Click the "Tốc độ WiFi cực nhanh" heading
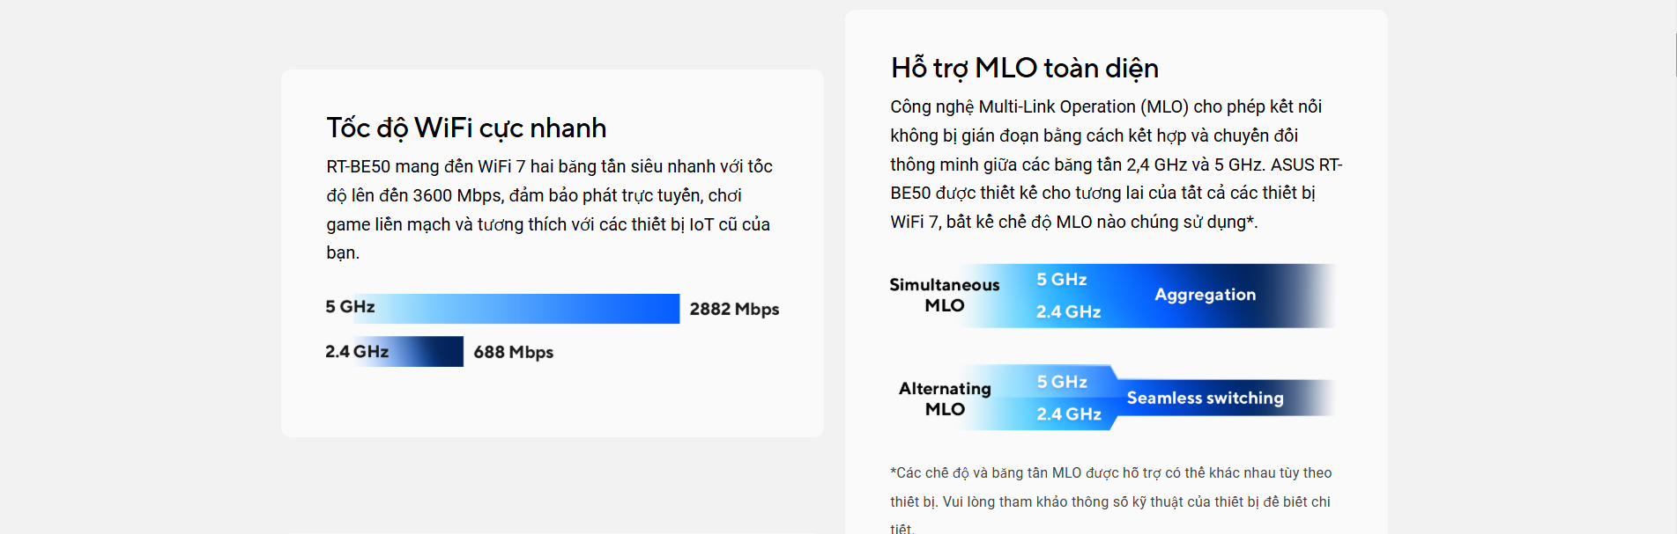The width and height of the screenshot is (1677, 534). pos(466,128)
